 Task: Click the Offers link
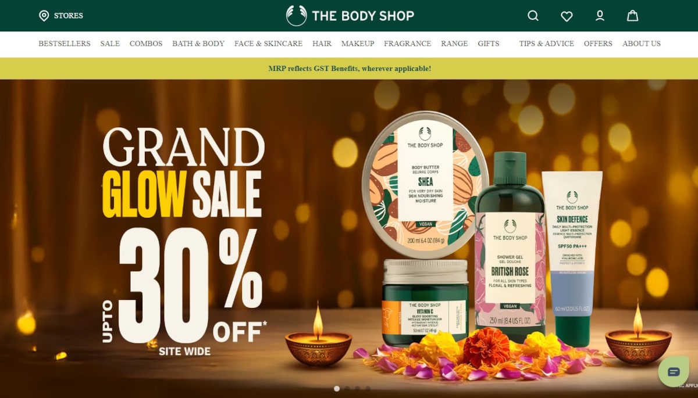598,44
